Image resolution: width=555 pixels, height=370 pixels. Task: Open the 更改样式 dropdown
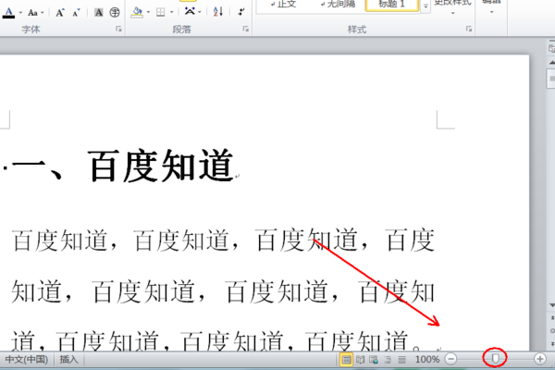point(452,7)
